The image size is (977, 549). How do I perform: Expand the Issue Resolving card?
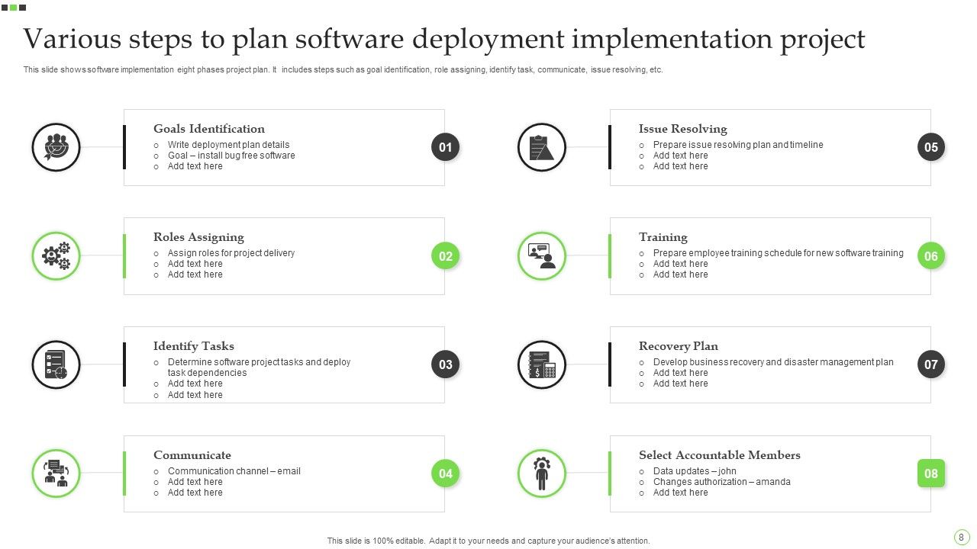(770, 146)
